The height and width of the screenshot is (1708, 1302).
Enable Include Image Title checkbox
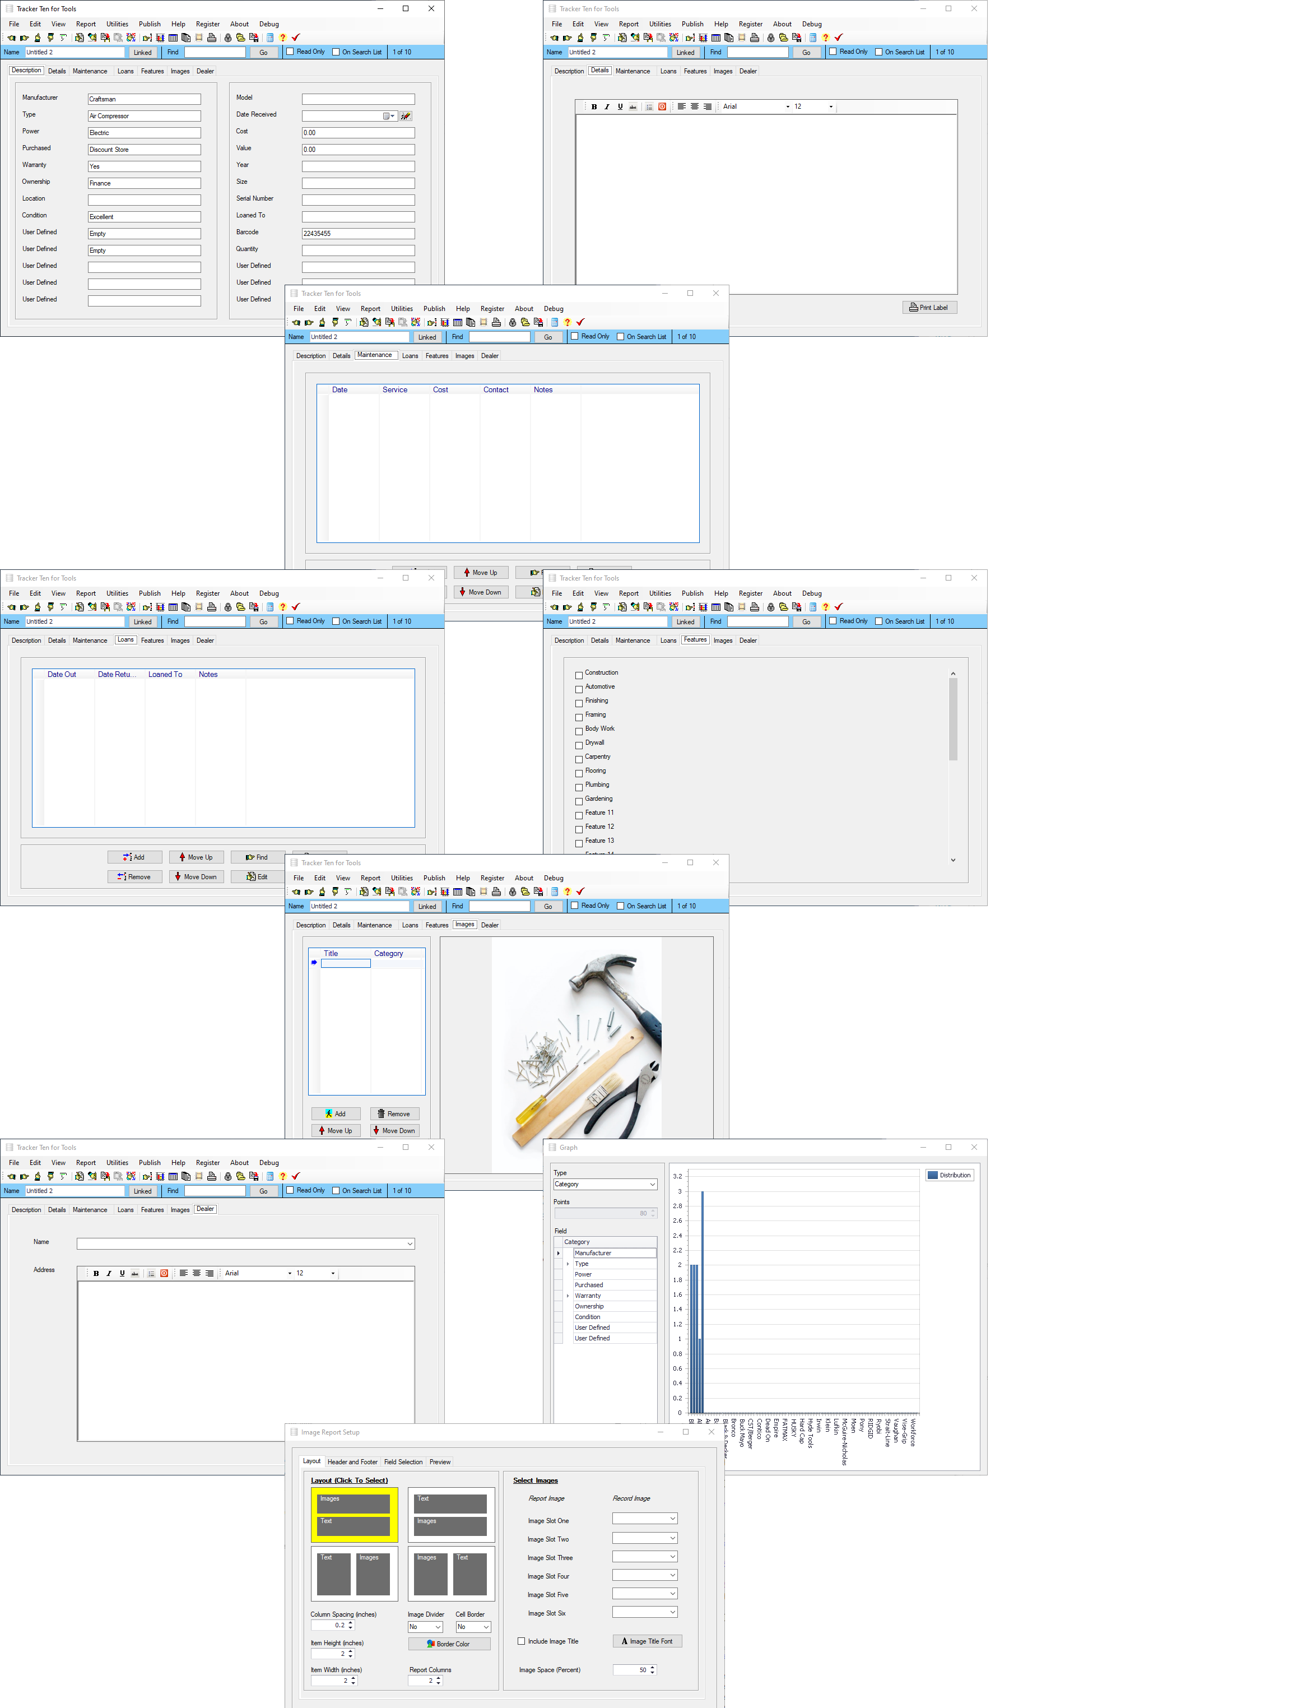point(522,1641)
